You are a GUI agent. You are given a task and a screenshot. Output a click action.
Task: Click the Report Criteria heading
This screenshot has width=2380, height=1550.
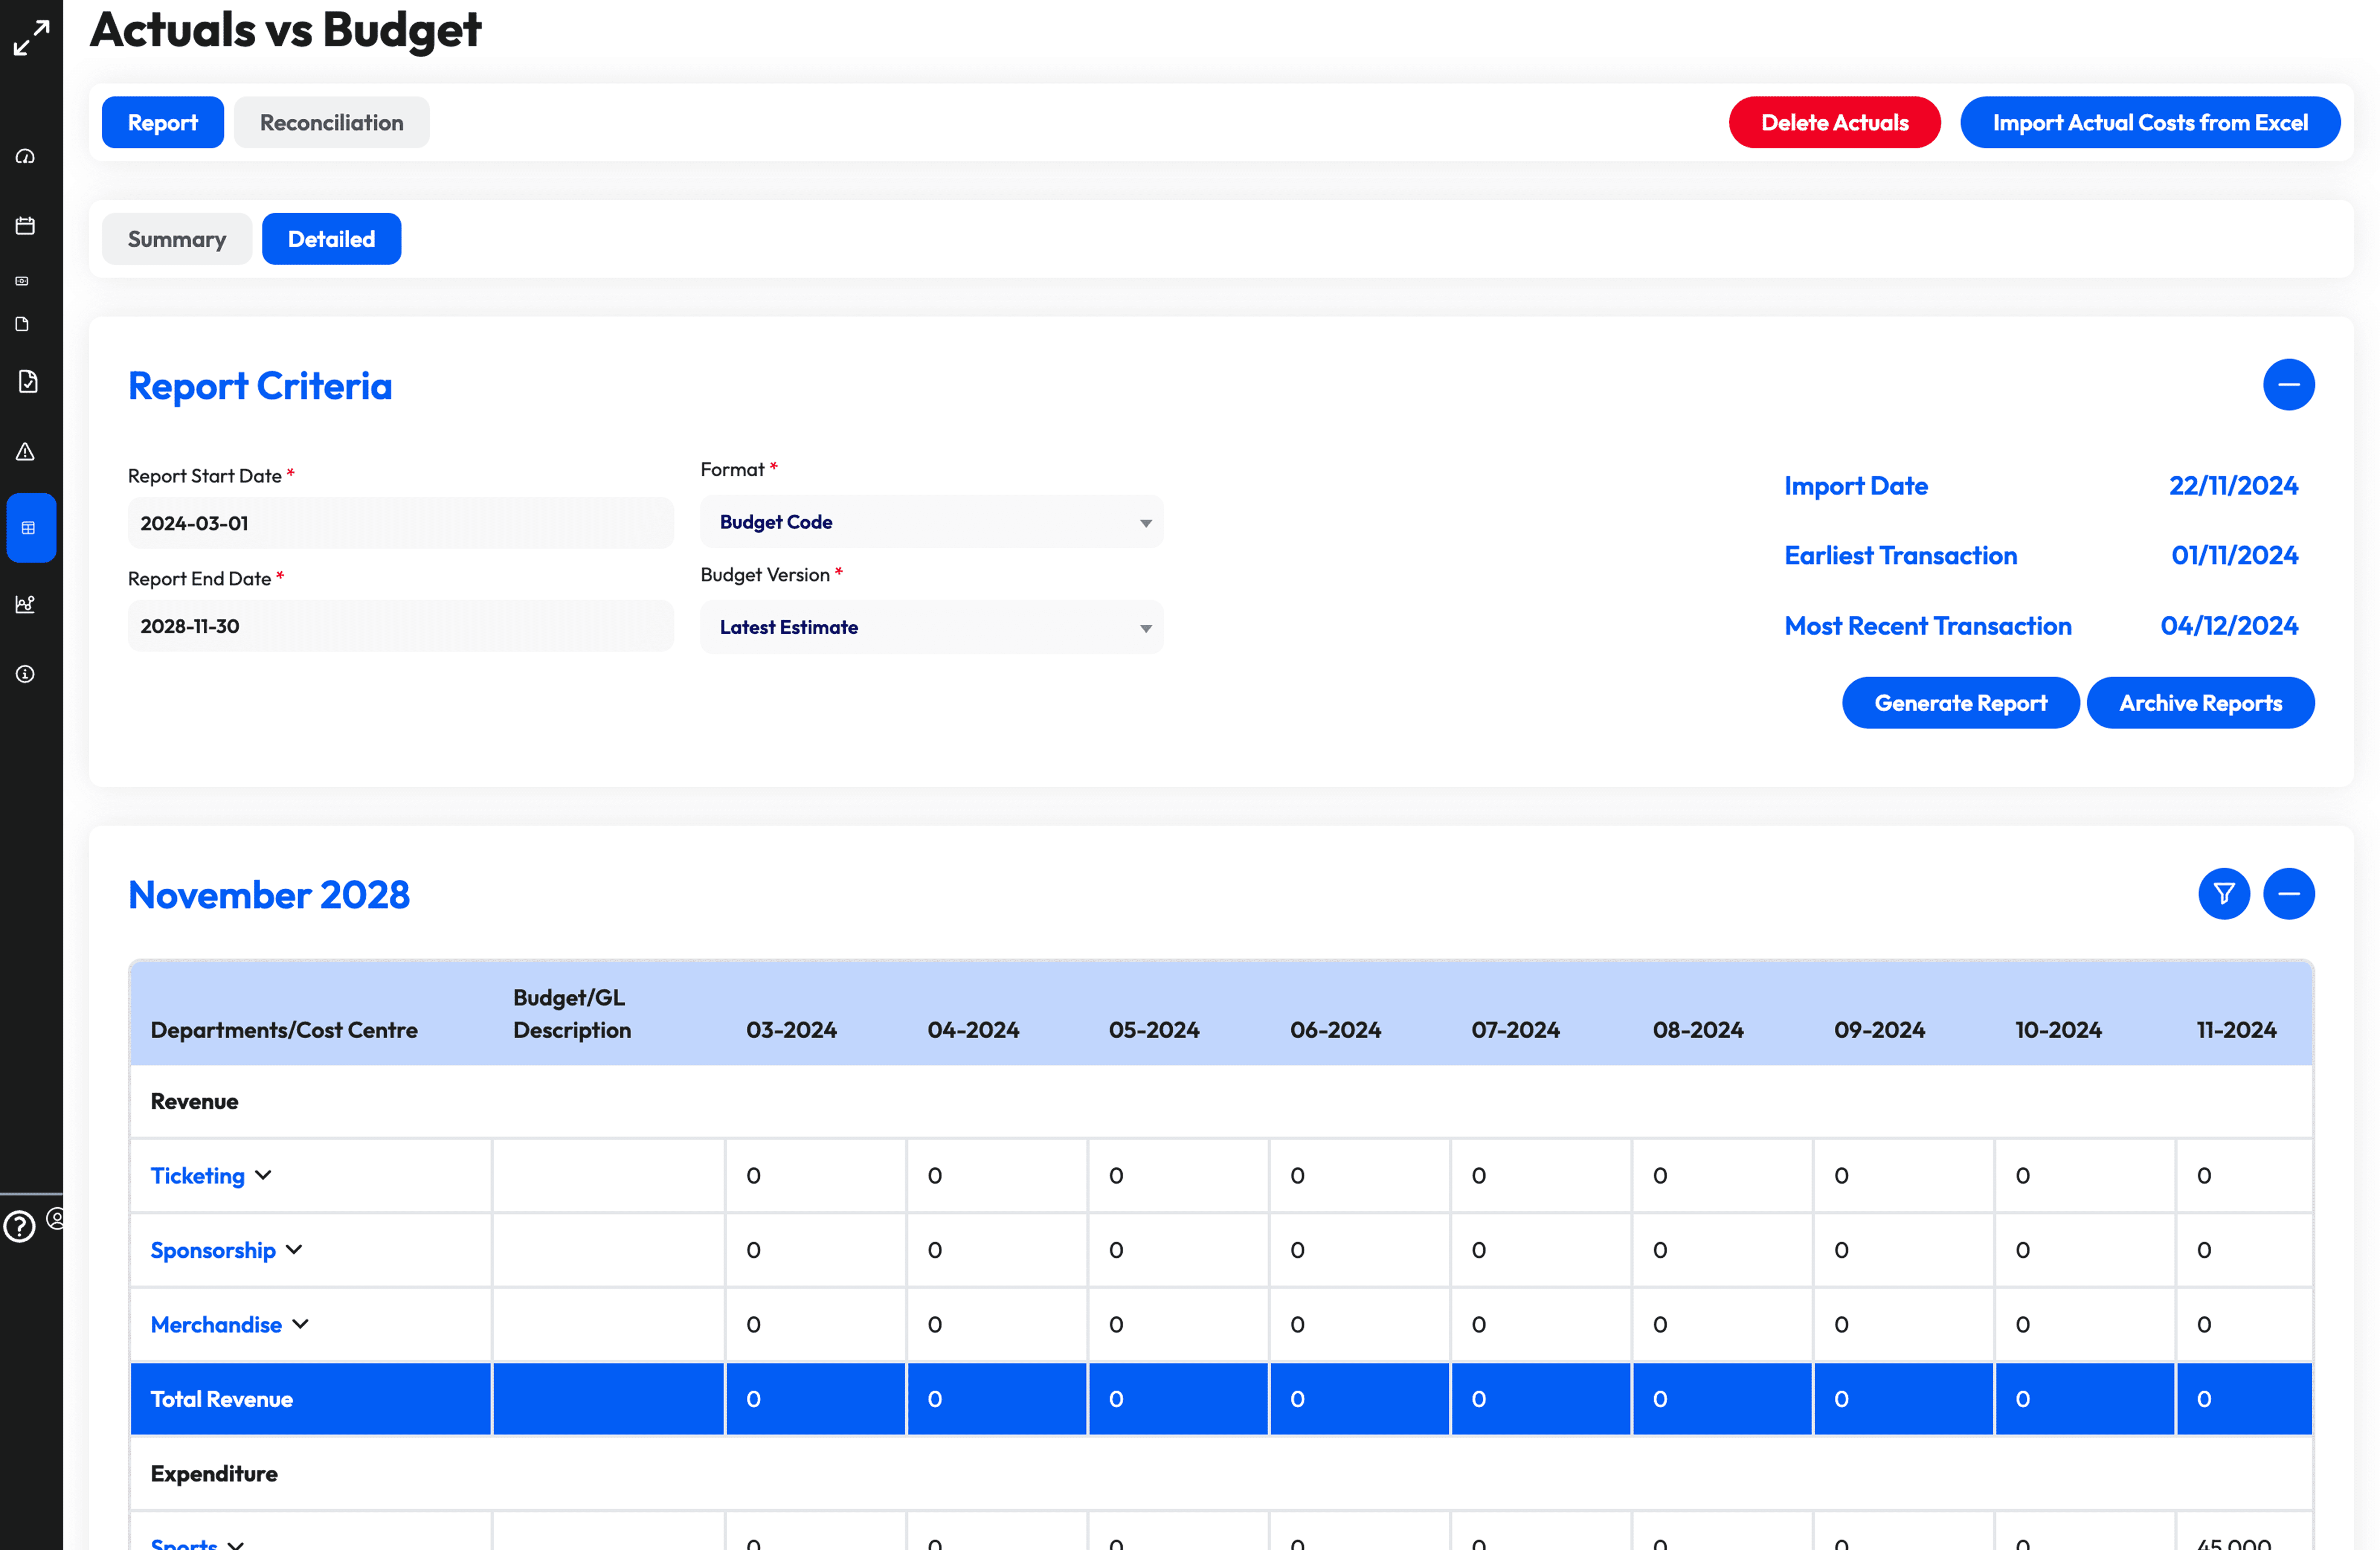tap(260, 386)
